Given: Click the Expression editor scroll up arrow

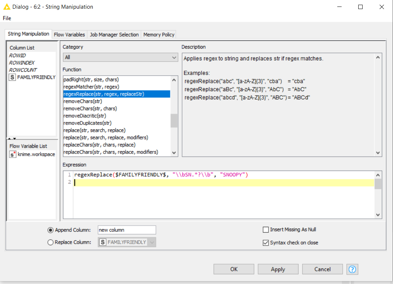Looking at the screenshot, I should click(378, 175).
